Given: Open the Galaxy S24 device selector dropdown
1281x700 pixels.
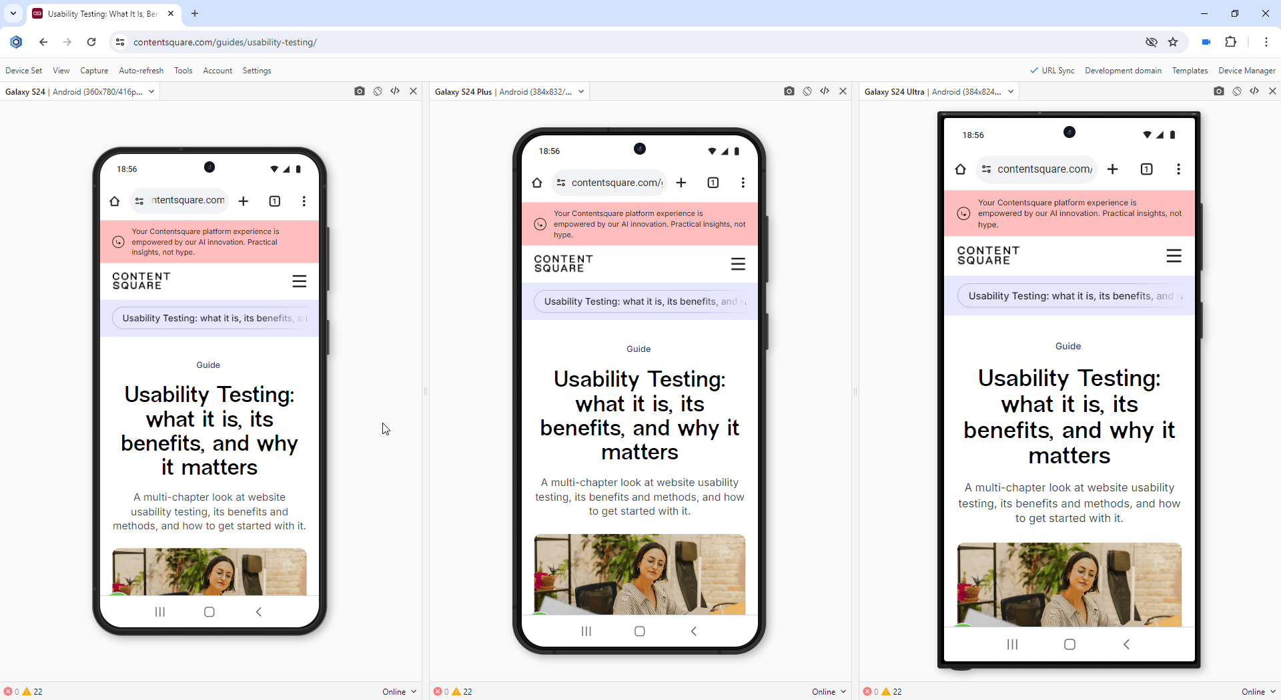Looking at the screenshot, I should [x=151, y=91].
